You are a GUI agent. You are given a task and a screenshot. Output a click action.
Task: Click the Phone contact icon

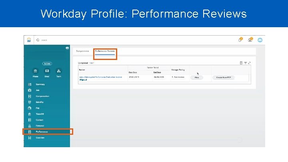point(36,71)
